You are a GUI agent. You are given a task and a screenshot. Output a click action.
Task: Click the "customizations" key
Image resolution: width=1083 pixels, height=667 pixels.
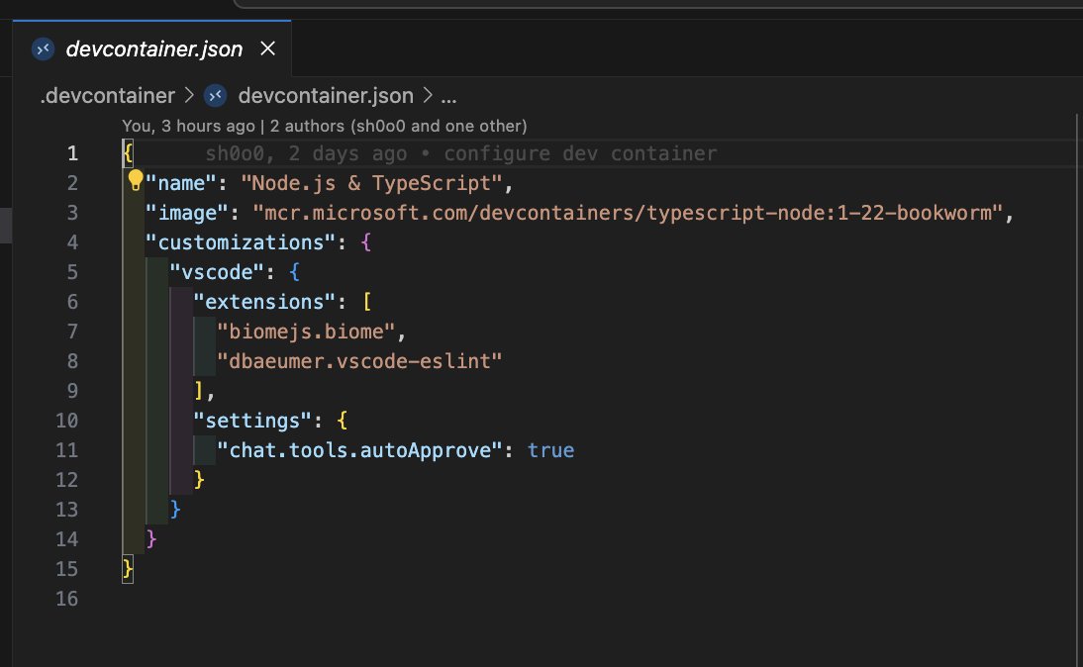241,242
